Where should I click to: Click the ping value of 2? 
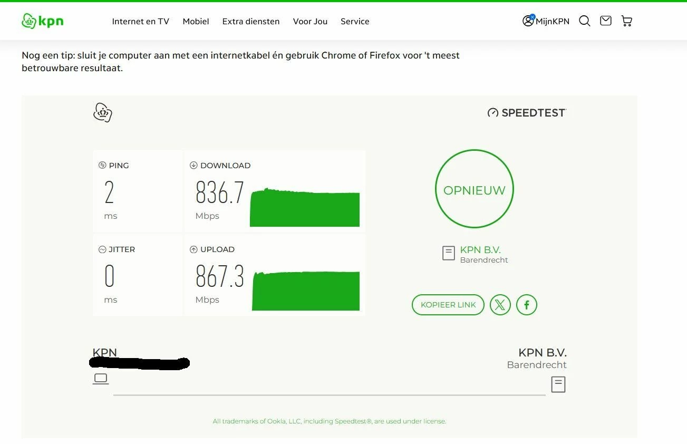coord(109,192)
